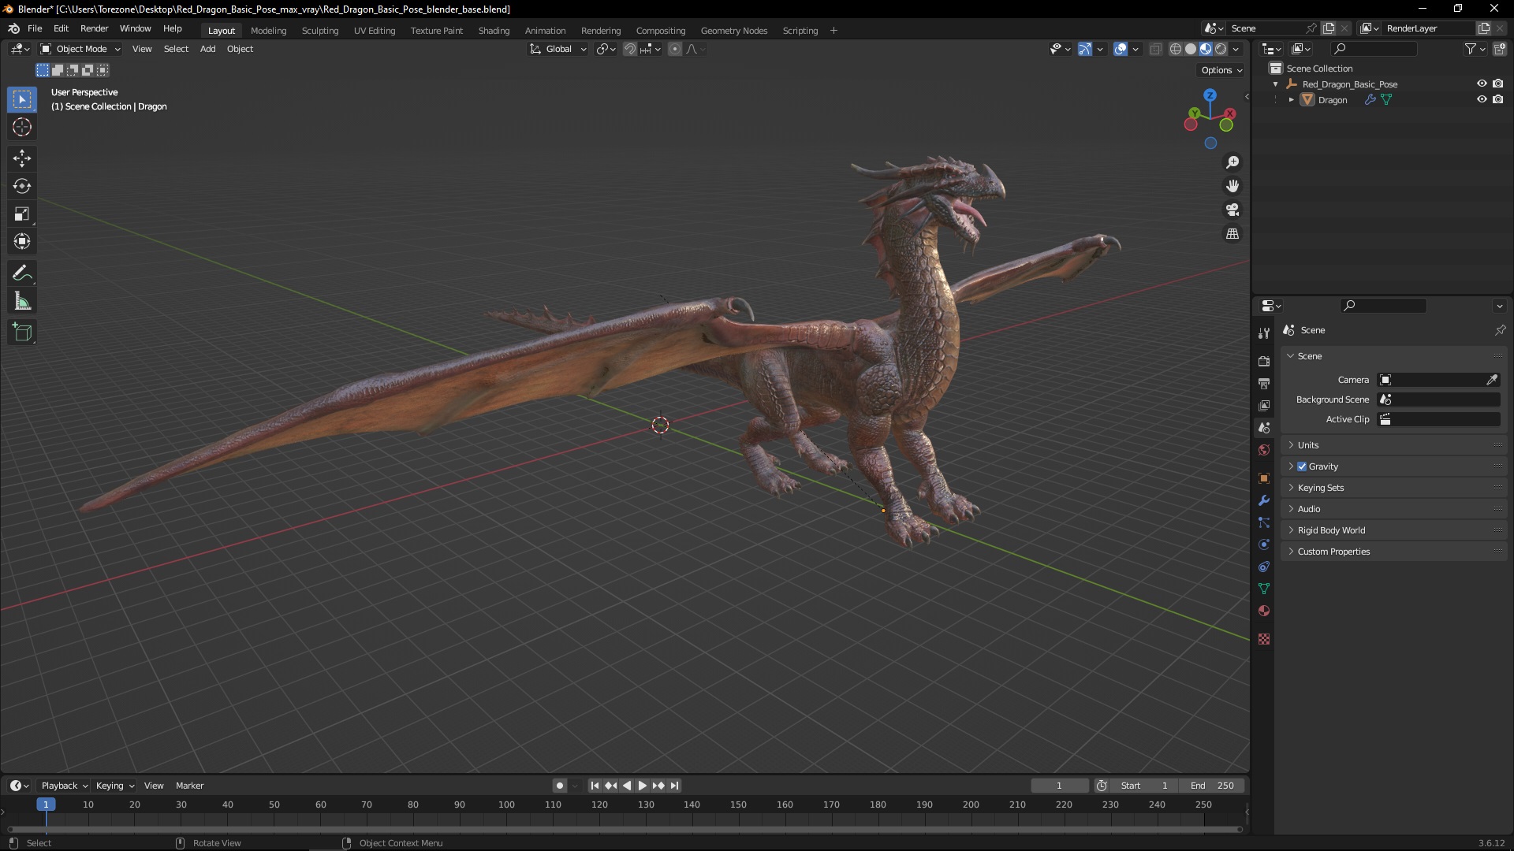Screen dimensions: 1514x851
Task: Activate the 3D Cursor tool
Action: tap(22, 127)
